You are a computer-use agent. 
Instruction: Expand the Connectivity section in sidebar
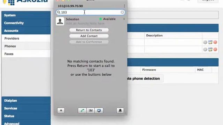(26, 23)
